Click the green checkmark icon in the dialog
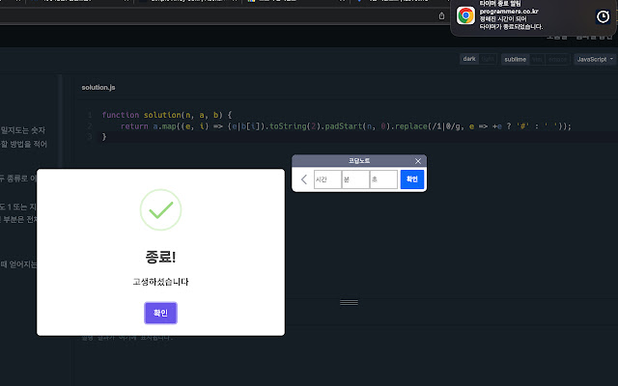The height and width of the screenshot is (386, 618). click(x=160, y=209)
